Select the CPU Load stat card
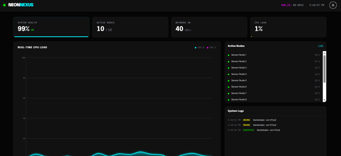The image size is (341, 156). 288,27
